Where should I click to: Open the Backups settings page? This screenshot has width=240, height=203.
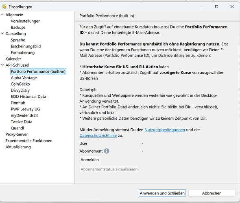tap(18, 27)
